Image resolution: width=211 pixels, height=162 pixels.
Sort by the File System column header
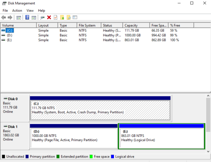click(89, 26)
